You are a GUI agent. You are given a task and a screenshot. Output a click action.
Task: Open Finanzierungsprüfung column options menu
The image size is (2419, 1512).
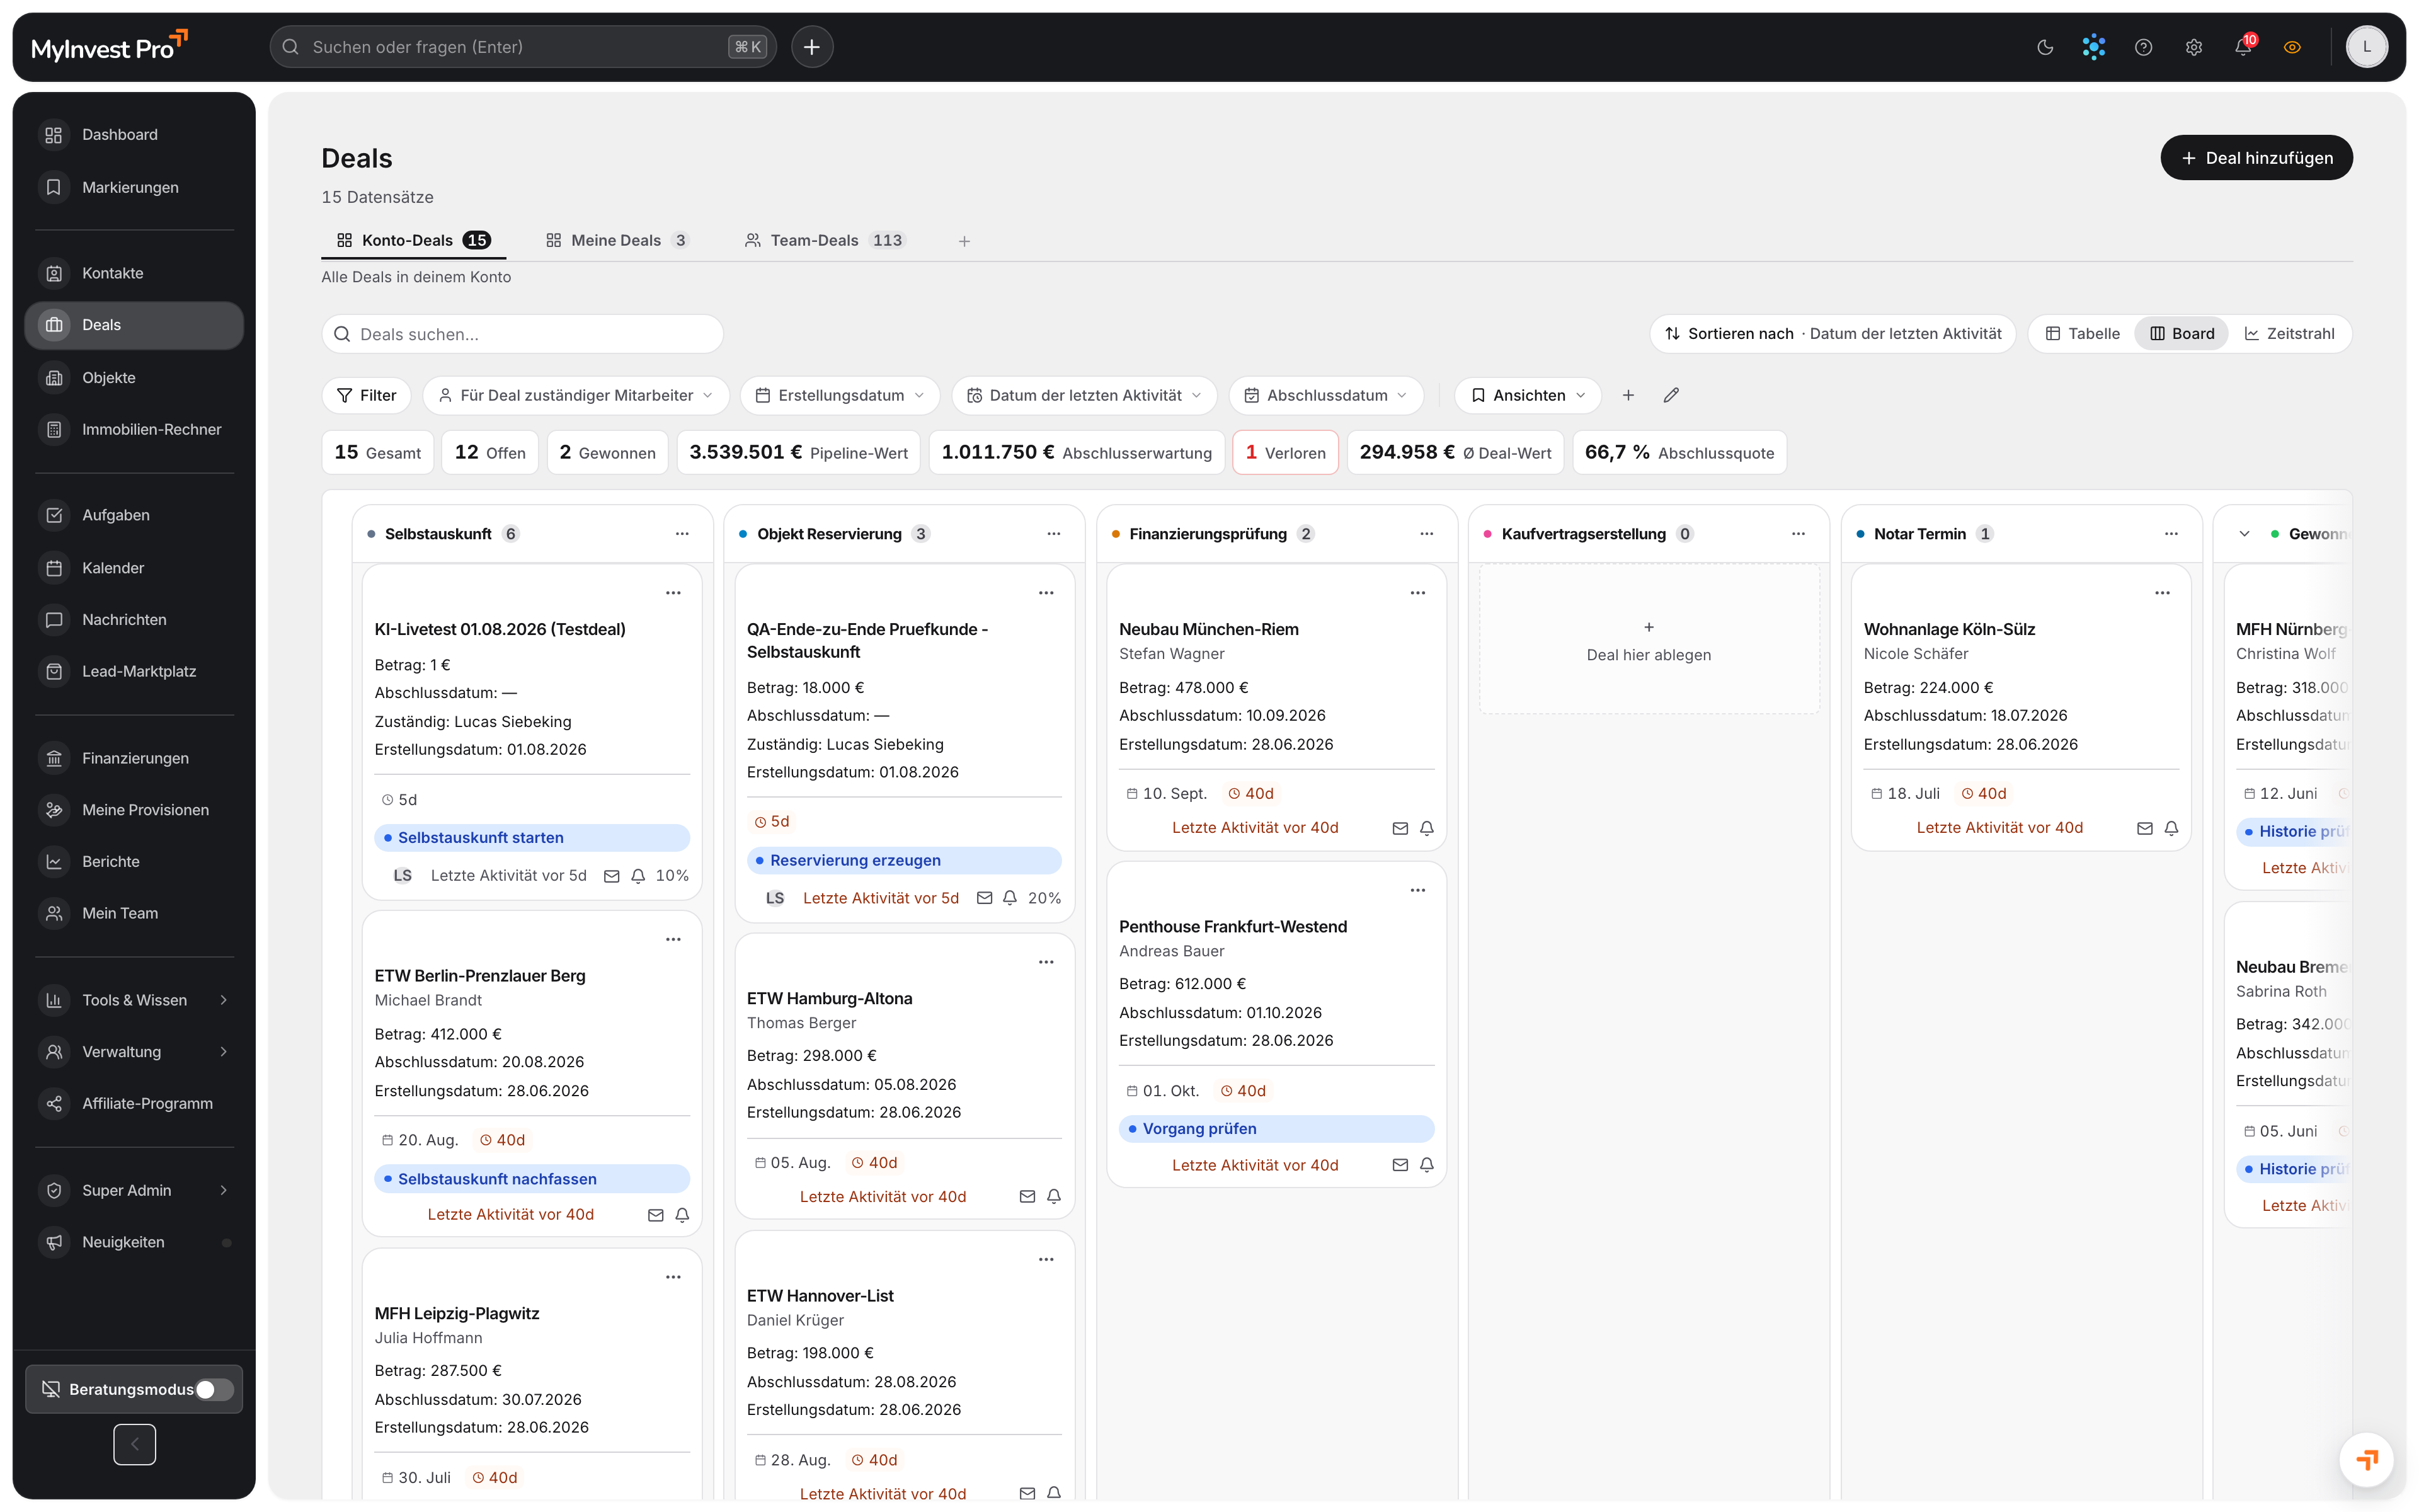pos(1426,534)
